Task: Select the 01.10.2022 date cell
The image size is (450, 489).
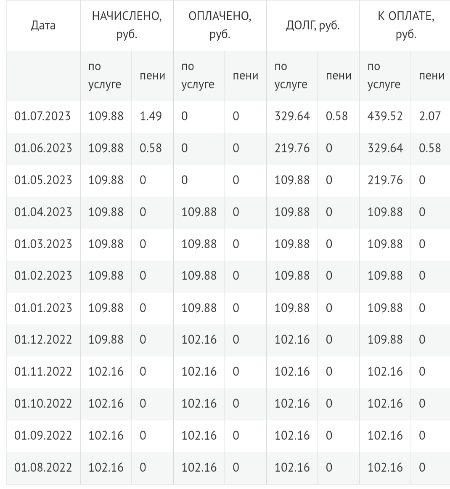Action: [43, 404]
